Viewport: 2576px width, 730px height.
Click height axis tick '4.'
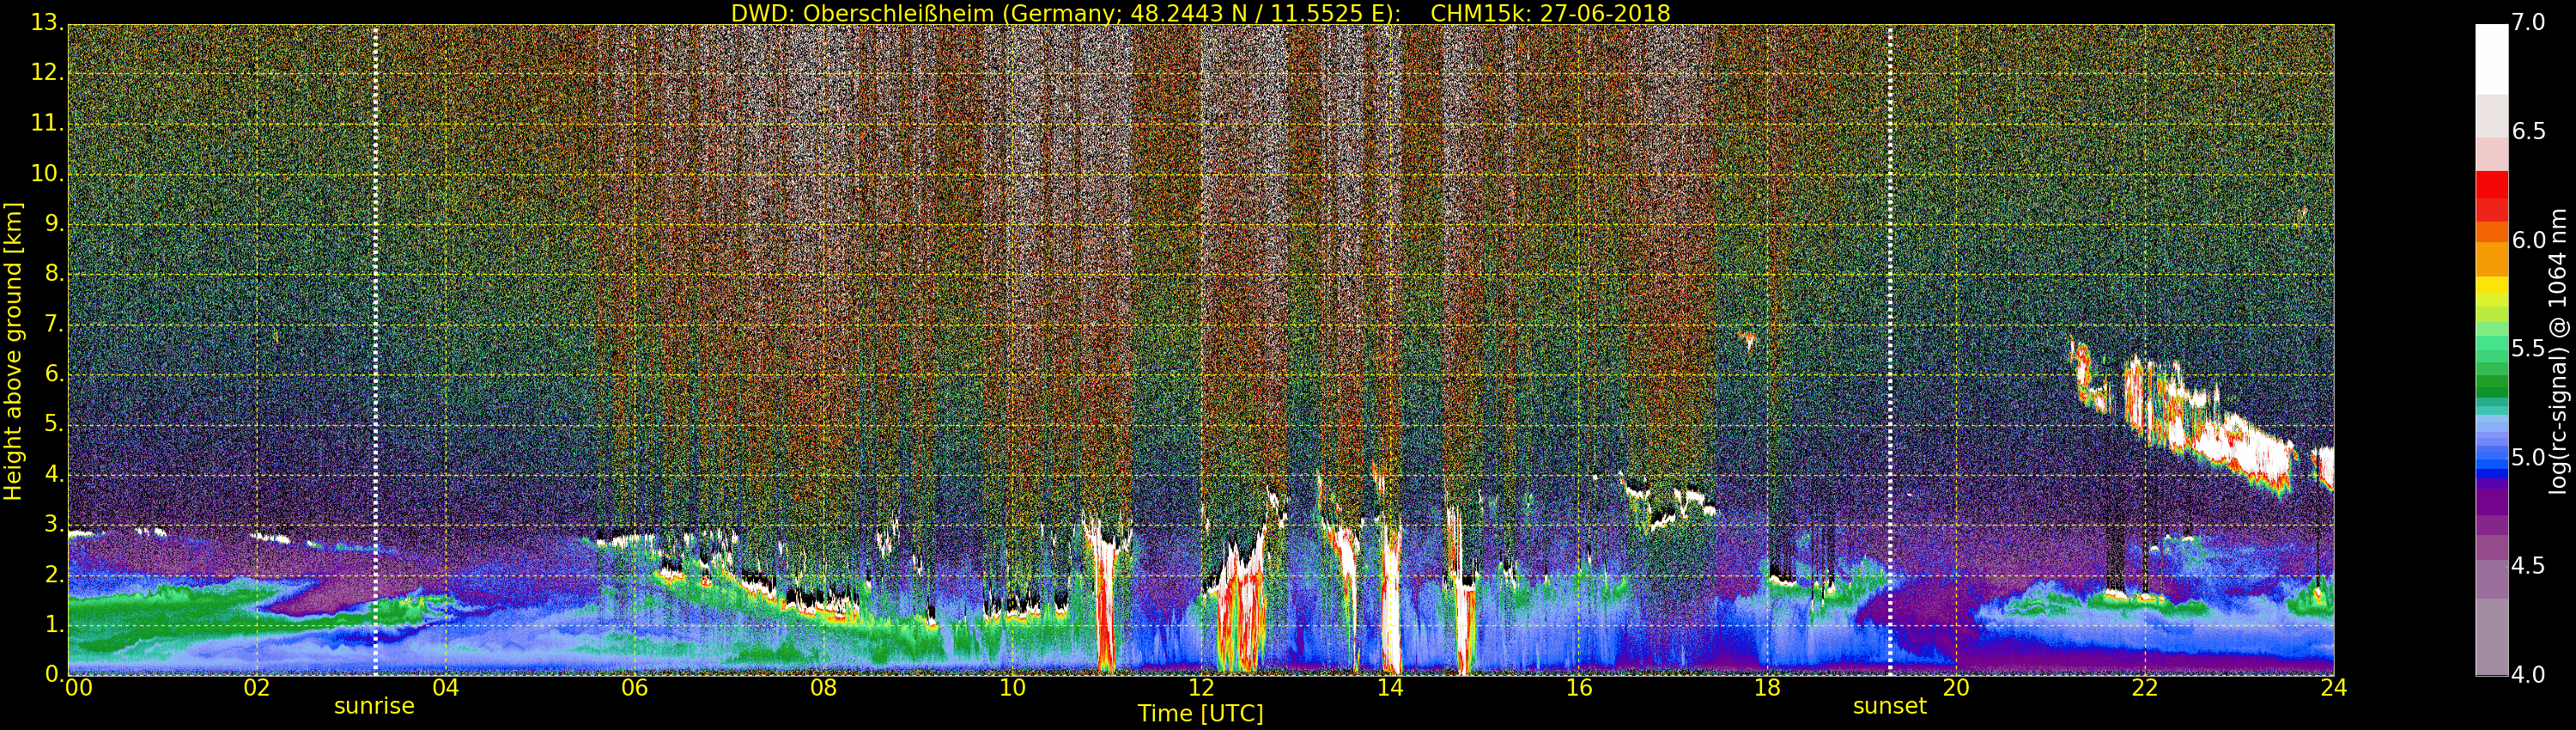coord(54,474)
